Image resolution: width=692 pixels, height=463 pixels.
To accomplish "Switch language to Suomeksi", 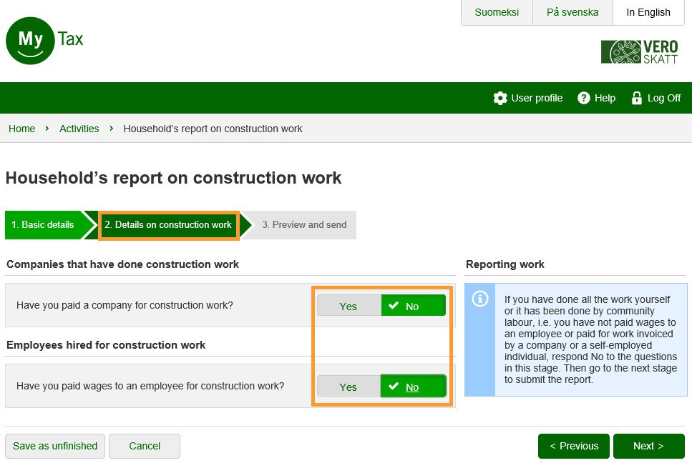I will [x=497, y=12].
